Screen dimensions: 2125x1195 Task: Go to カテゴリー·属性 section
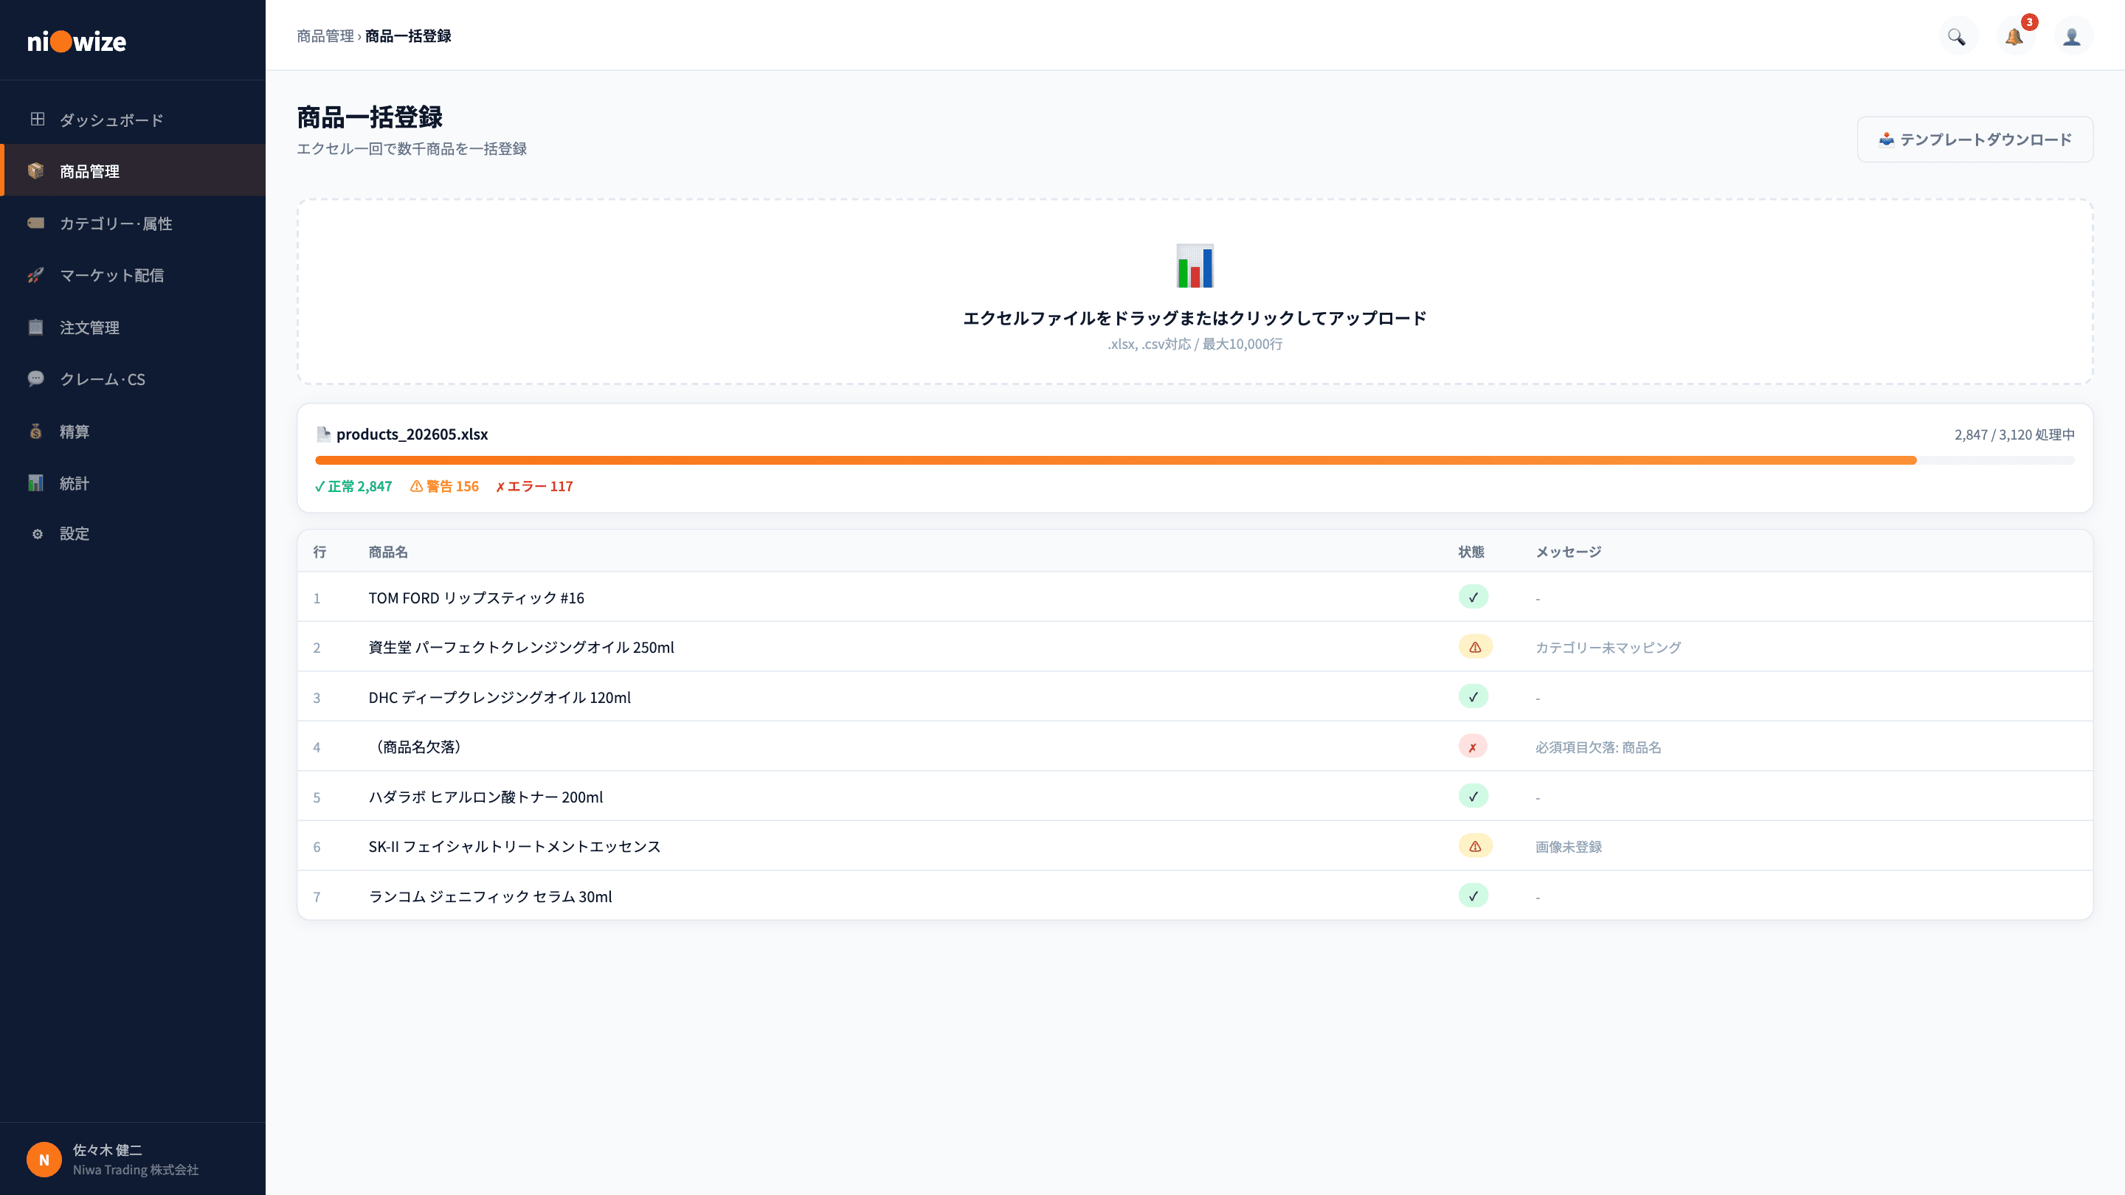pos(133,223)
